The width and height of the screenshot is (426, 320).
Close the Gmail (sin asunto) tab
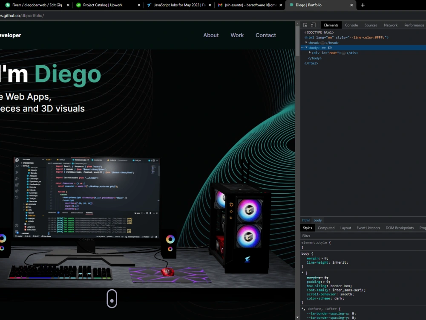[x=281, y=5]
